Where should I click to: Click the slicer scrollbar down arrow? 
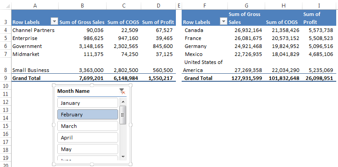point(123,157)
